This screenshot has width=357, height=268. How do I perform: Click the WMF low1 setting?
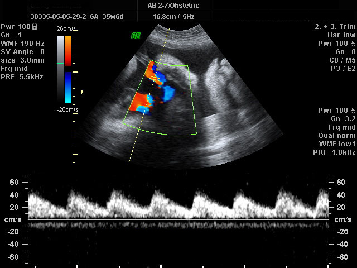(337, 144)
